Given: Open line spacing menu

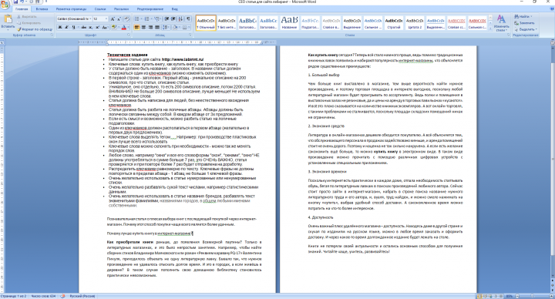Looking at the screenshot, I should (x=166, y=27).
